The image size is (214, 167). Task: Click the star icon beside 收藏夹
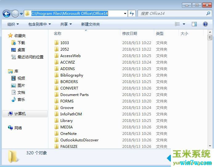pos(10,35)
